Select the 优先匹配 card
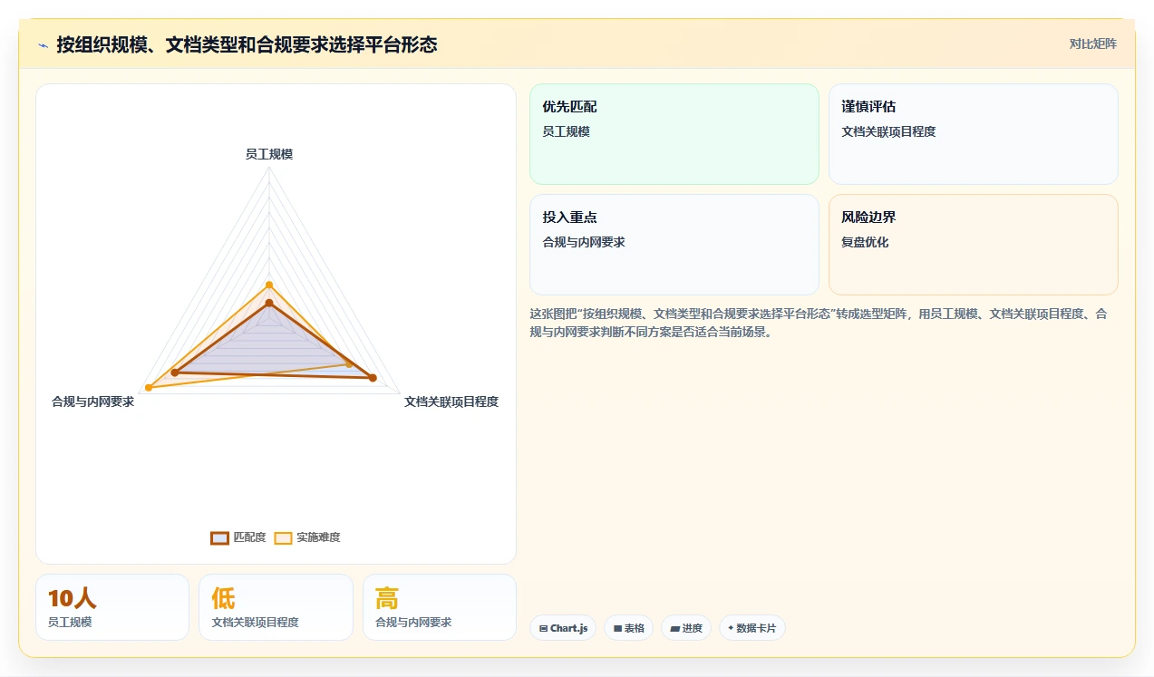Viewport: 1154px width, 677px height. pos(674,134)
